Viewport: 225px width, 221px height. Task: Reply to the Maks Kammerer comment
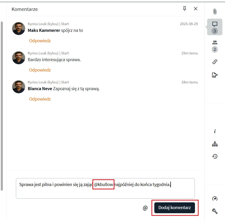40,41
